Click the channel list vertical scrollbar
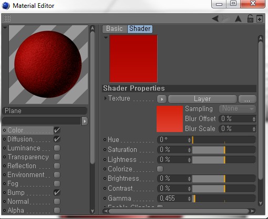The image size is (268, 219). click(92, 97)
